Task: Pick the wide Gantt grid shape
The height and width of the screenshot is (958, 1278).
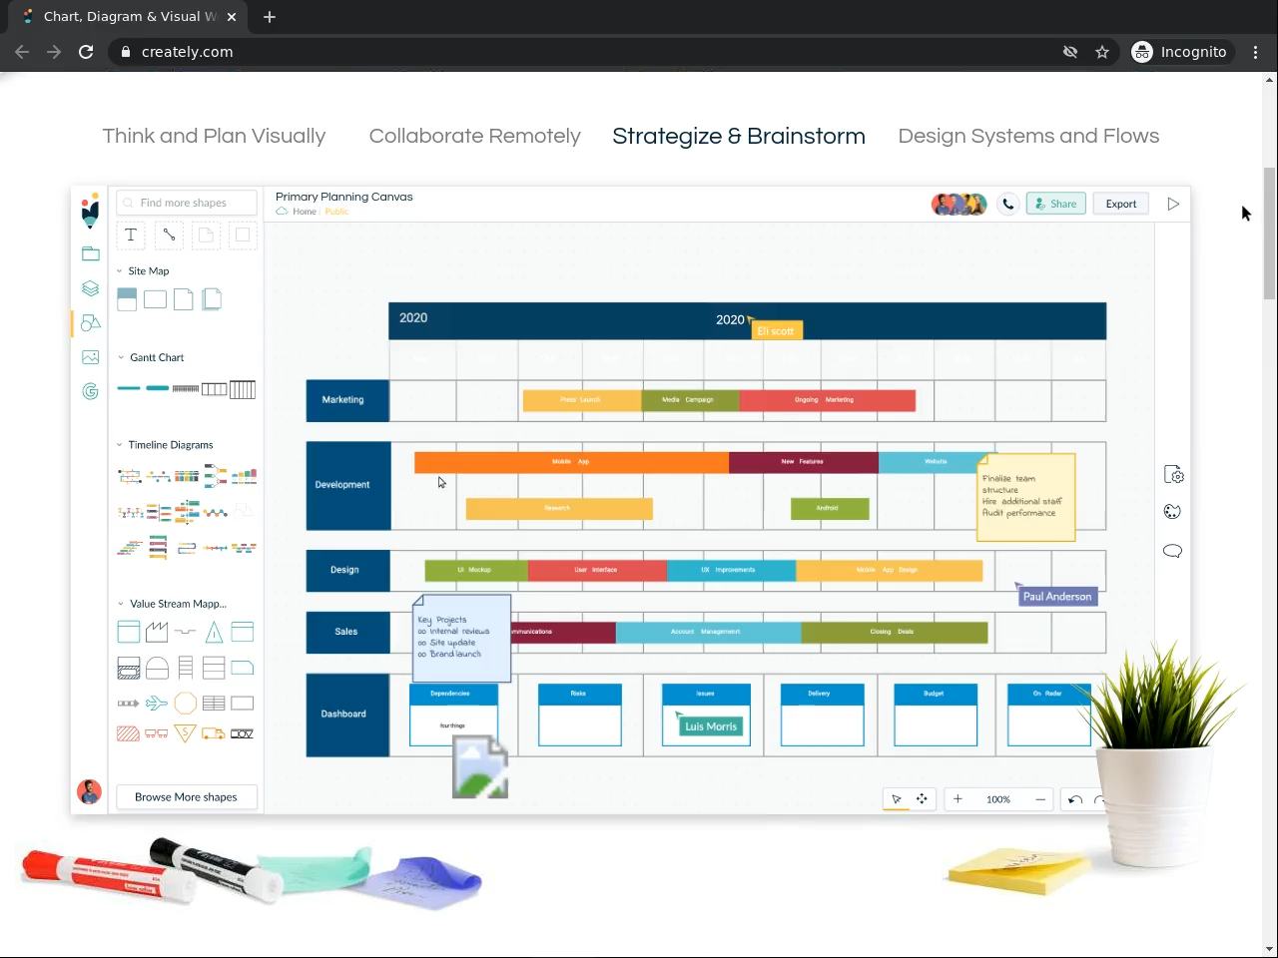Action: 243,389
